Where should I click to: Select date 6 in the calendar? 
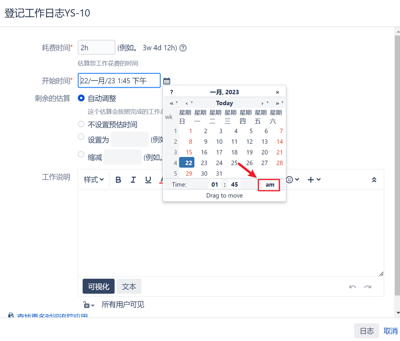coord(266,131)
